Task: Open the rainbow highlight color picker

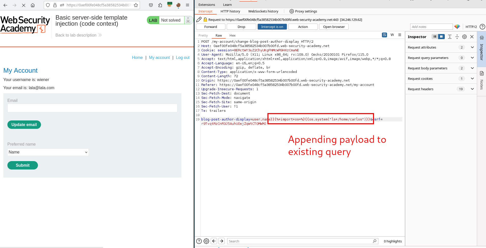Action: pos(457,27)
